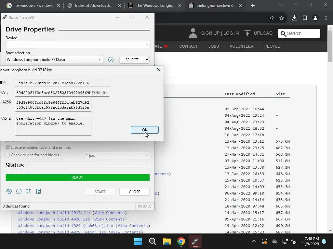
Task: Open Windows Start menu
Action: (x=138, y=241)
